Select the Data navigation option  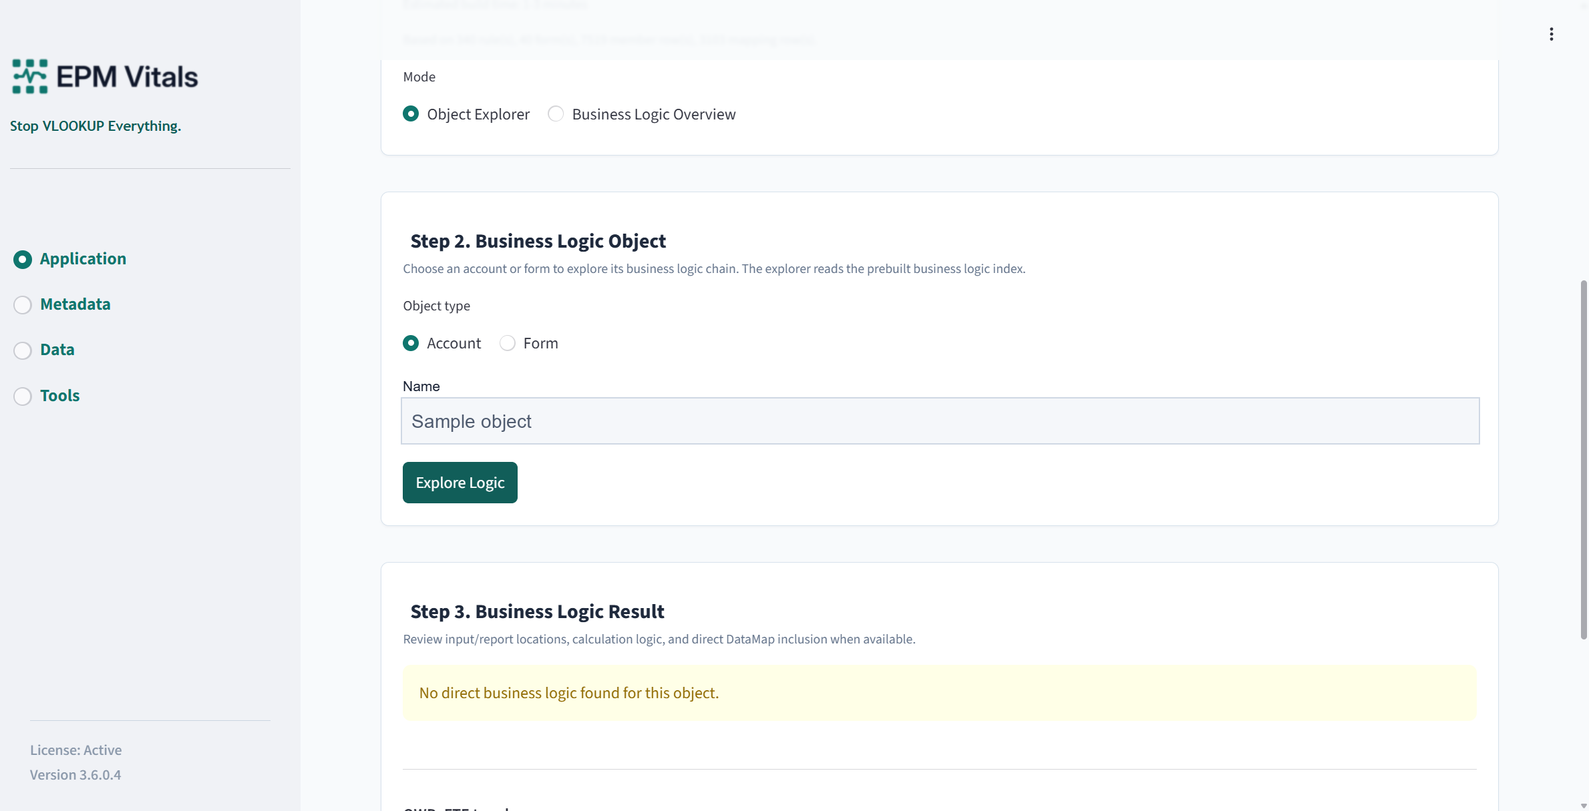(44, 350)
